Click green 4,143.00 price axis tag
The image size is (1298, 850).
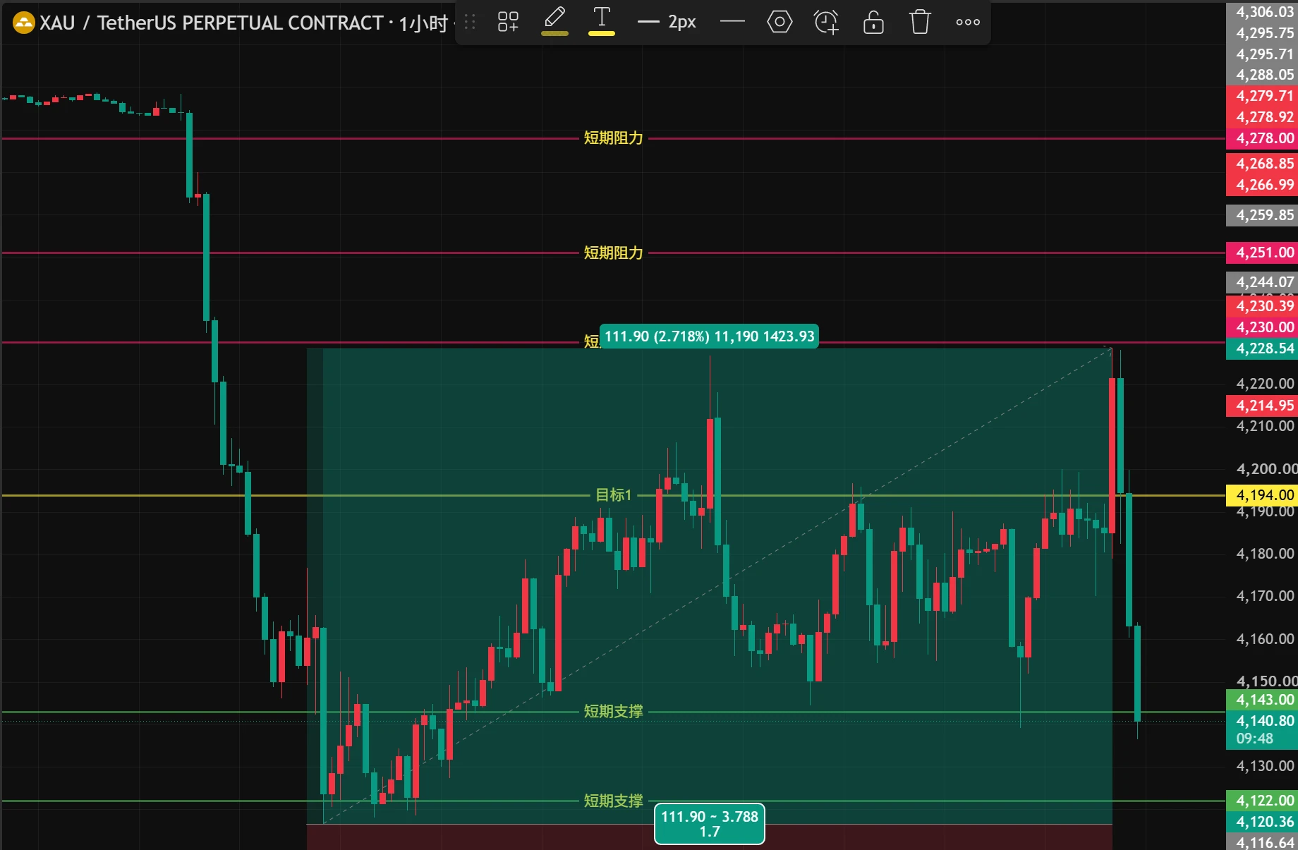1263,700
